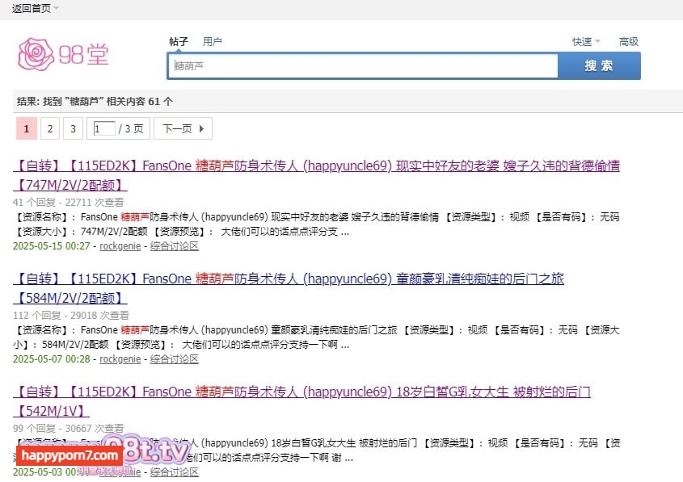Click the search keyword input field
The width and height of the screenshot is (683, 482).
363,66
